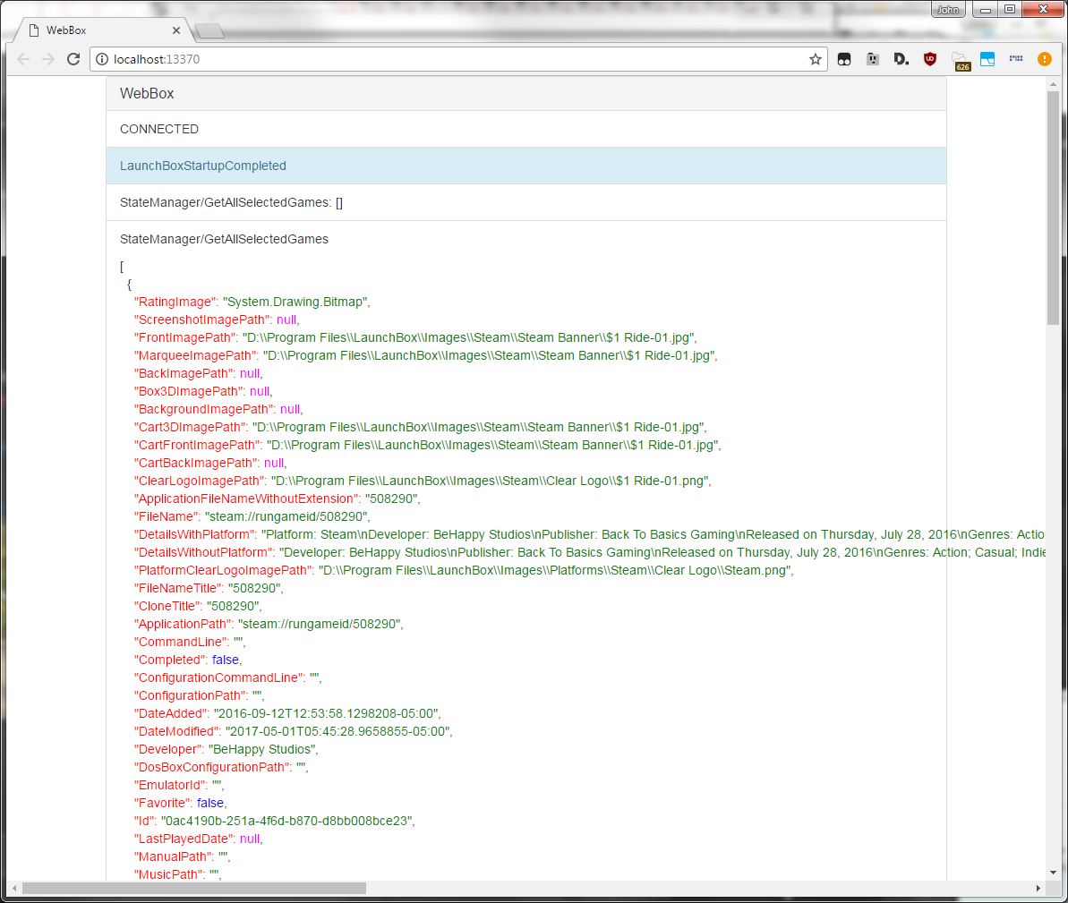
Task: Click the "EmulatorId" key
Action: click(x=170, y=785)
